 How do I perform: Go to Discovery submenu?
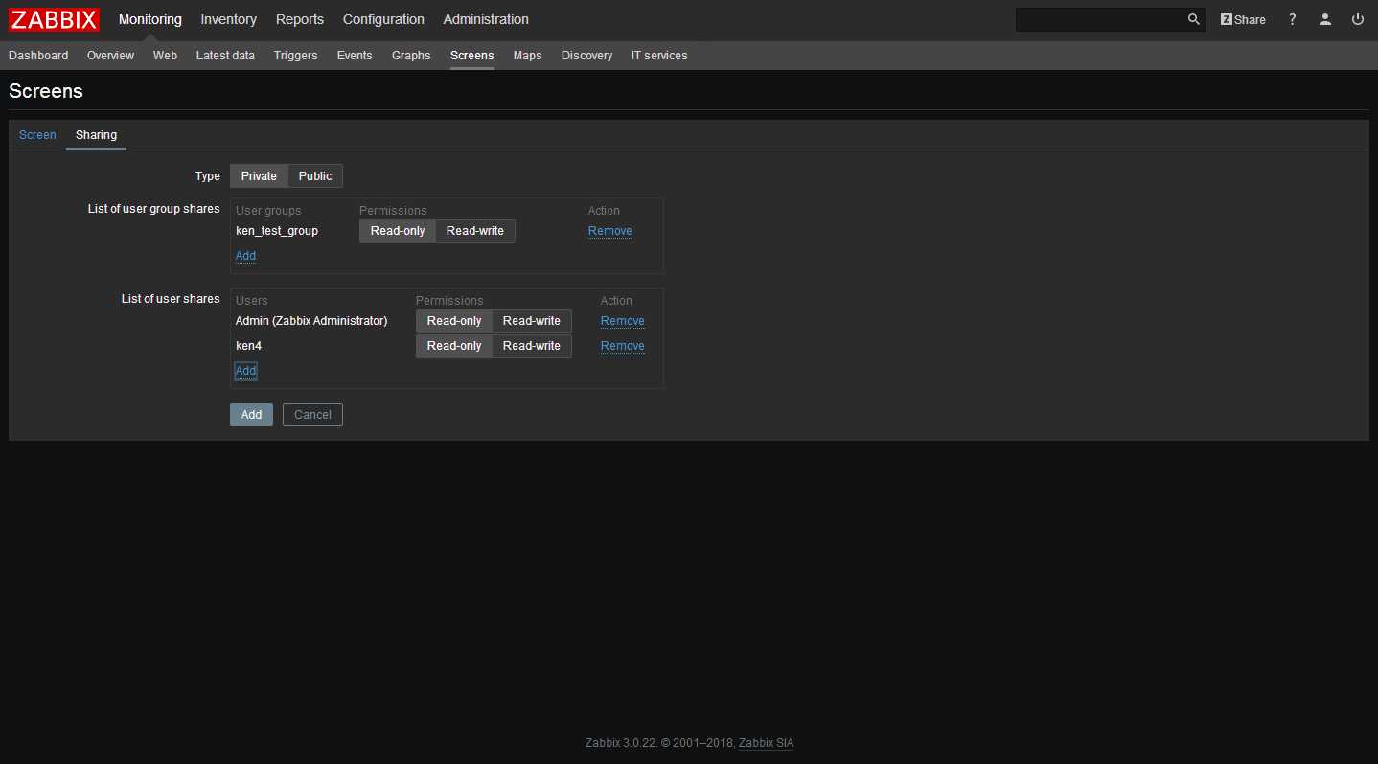point(586,56)
